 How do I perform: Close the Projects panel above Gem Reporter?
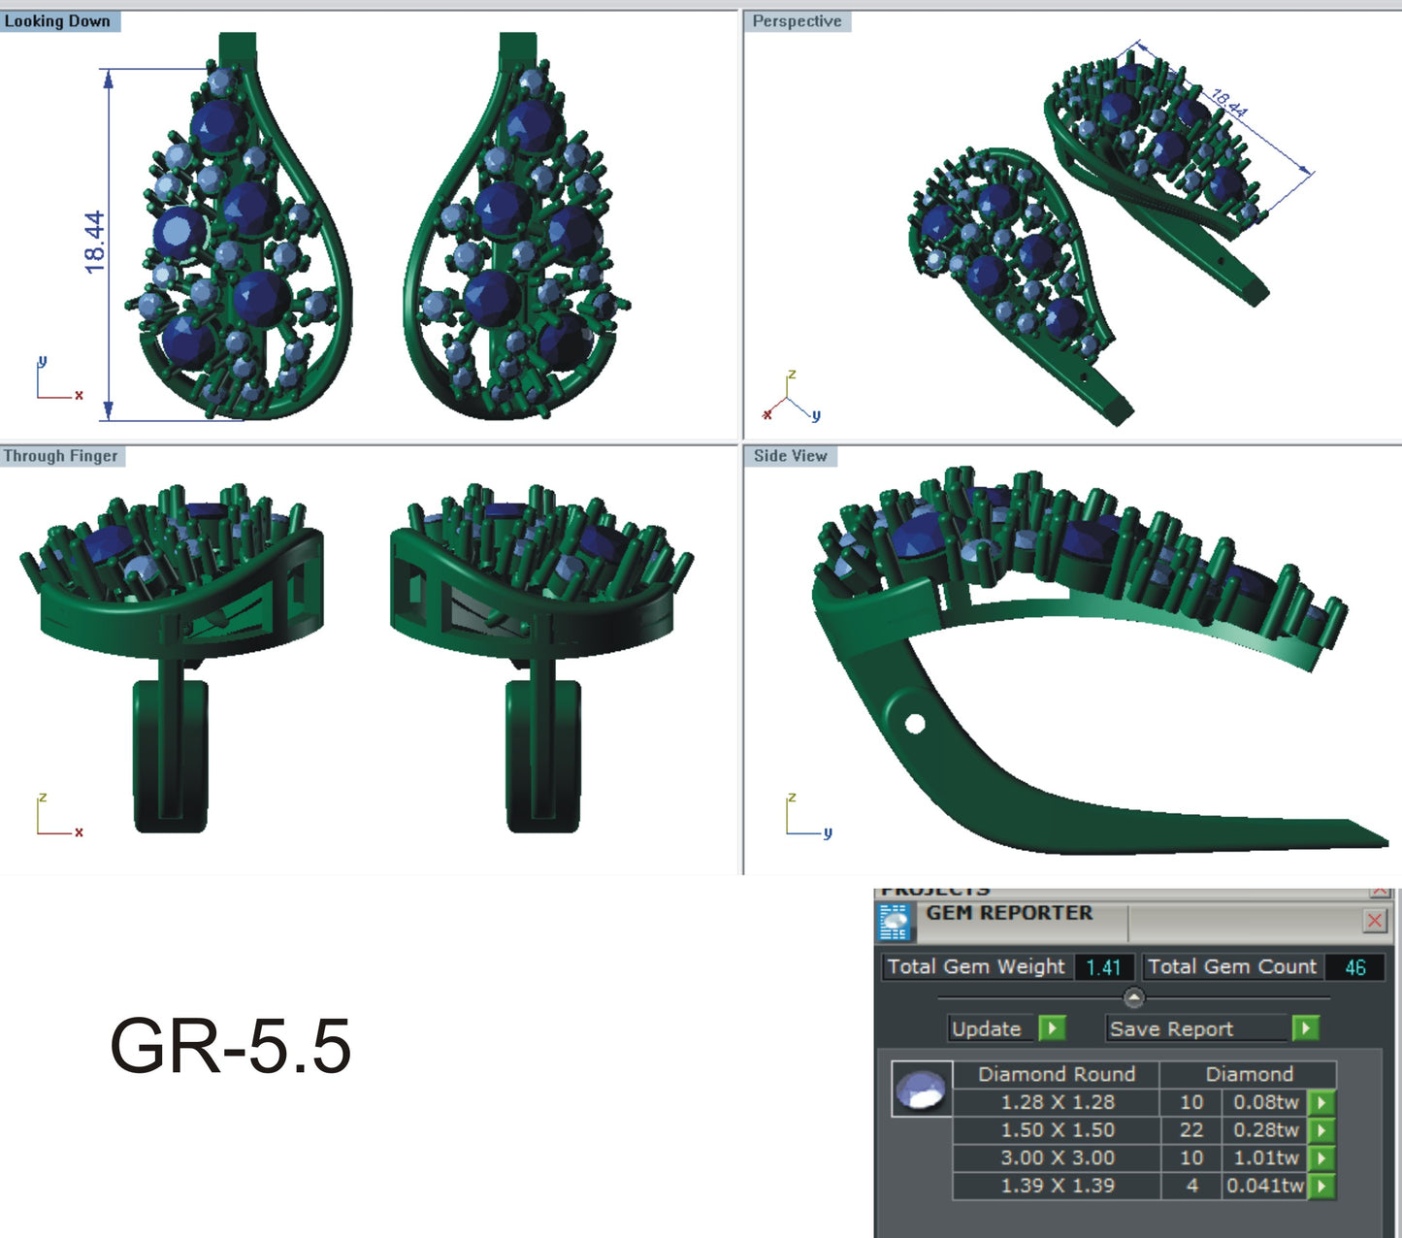tap(1380, 890)
